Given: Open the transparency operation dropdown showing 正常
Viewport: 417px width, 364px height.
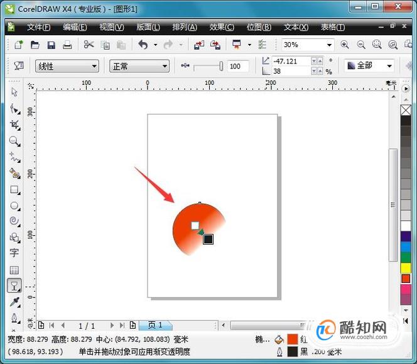Looking at the screenshot, I should (139, 66).
